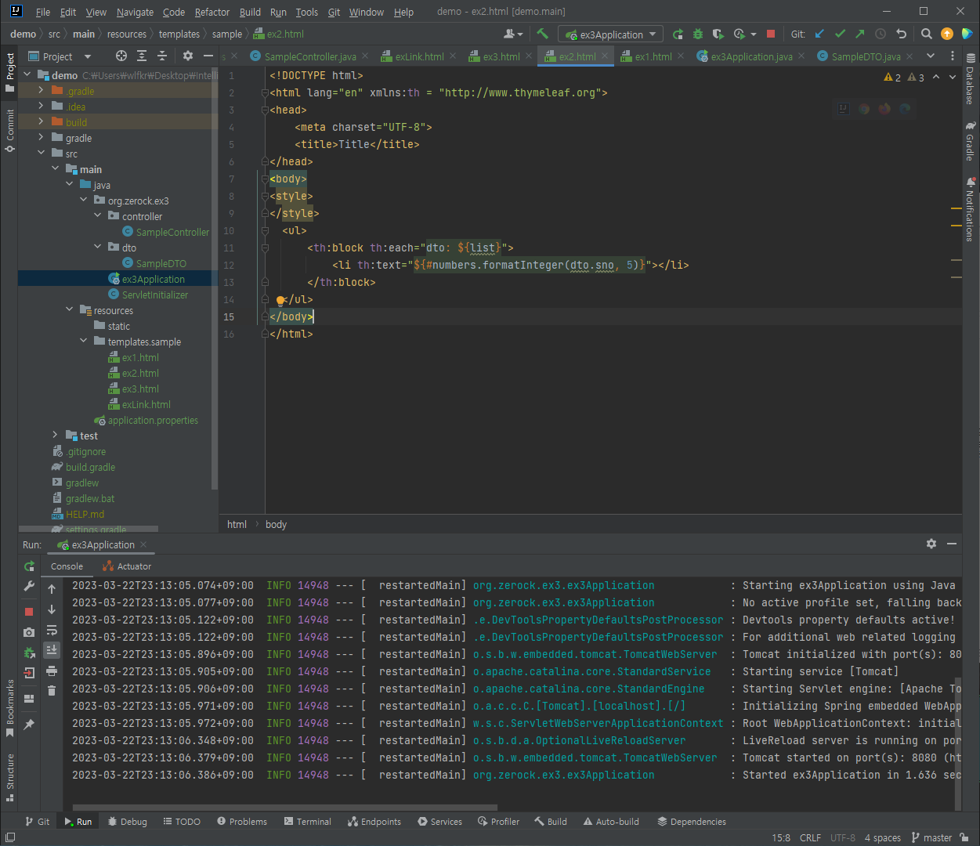Build the project with the hammer icon

(x=542, y=34)
